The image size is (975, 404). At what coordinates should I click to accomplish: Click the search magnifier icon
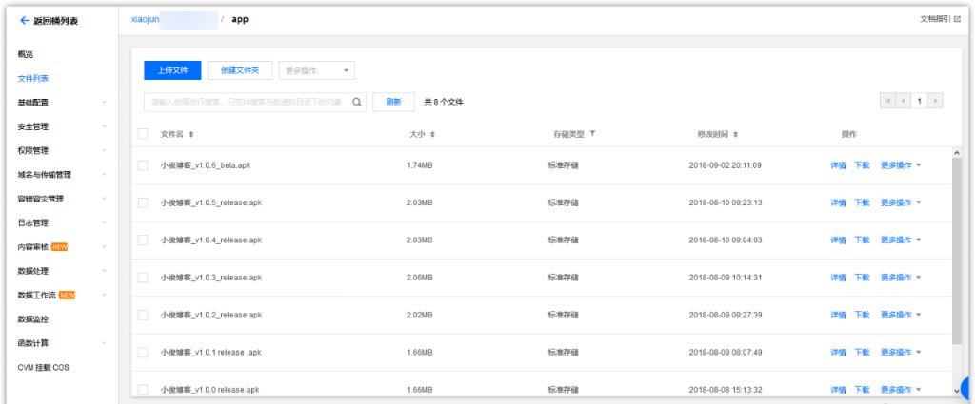coord(357,103)
